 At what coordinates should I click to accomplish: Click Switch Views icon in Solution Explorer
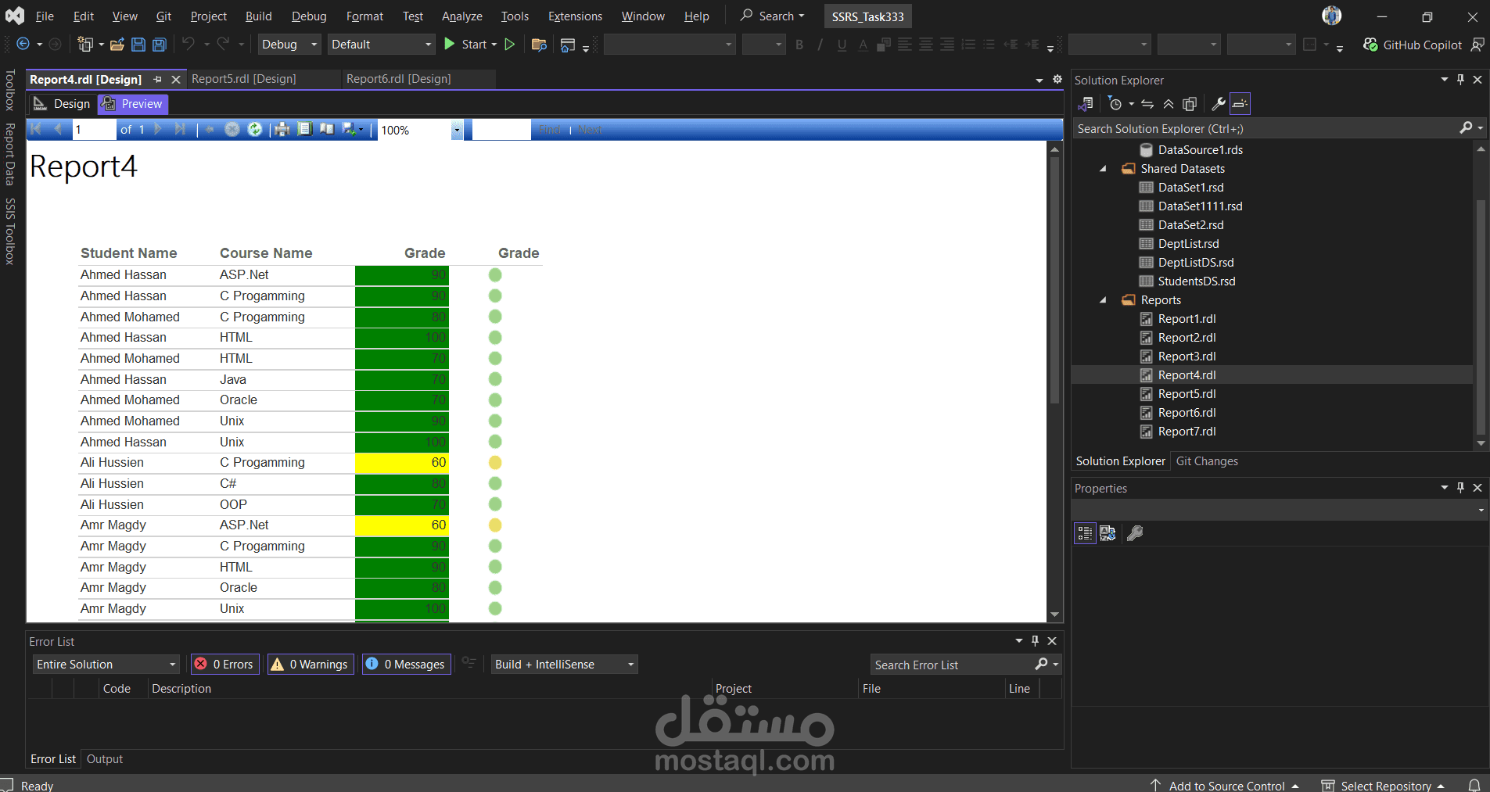1086,104
